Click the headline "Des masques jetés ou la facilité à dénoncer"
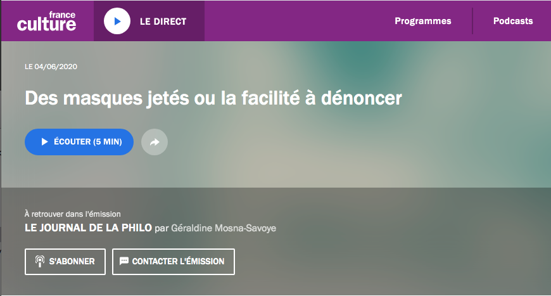This screenshot has width=551, height=296. click(213, 98)
